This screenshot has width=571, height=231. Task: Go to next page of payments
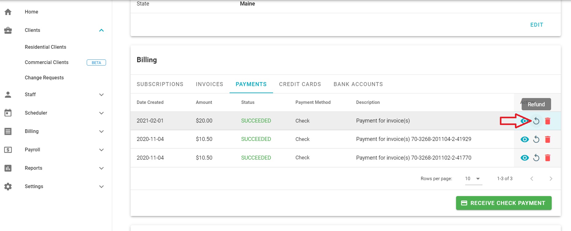[x=551, y=179]
